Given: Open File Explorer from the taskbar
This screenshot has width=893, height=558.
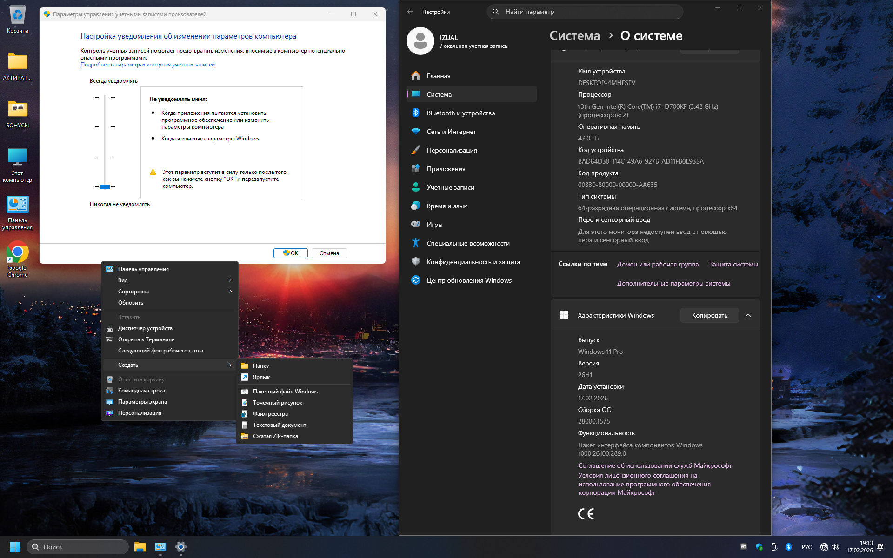Looking at the screenshot, I should point(140,547).
